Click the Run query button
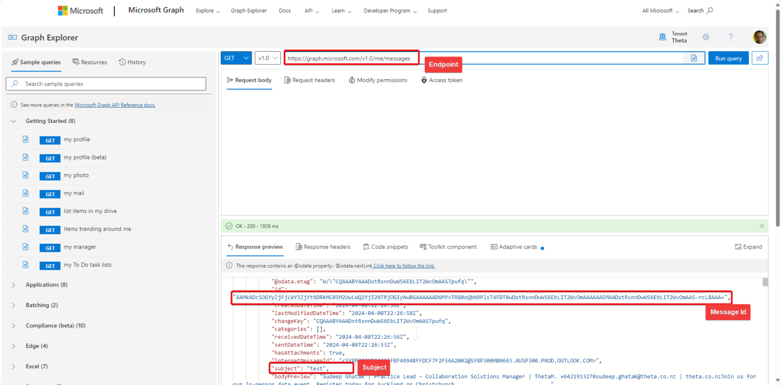The height and width of the screenshot is (385, 781). 728,57
